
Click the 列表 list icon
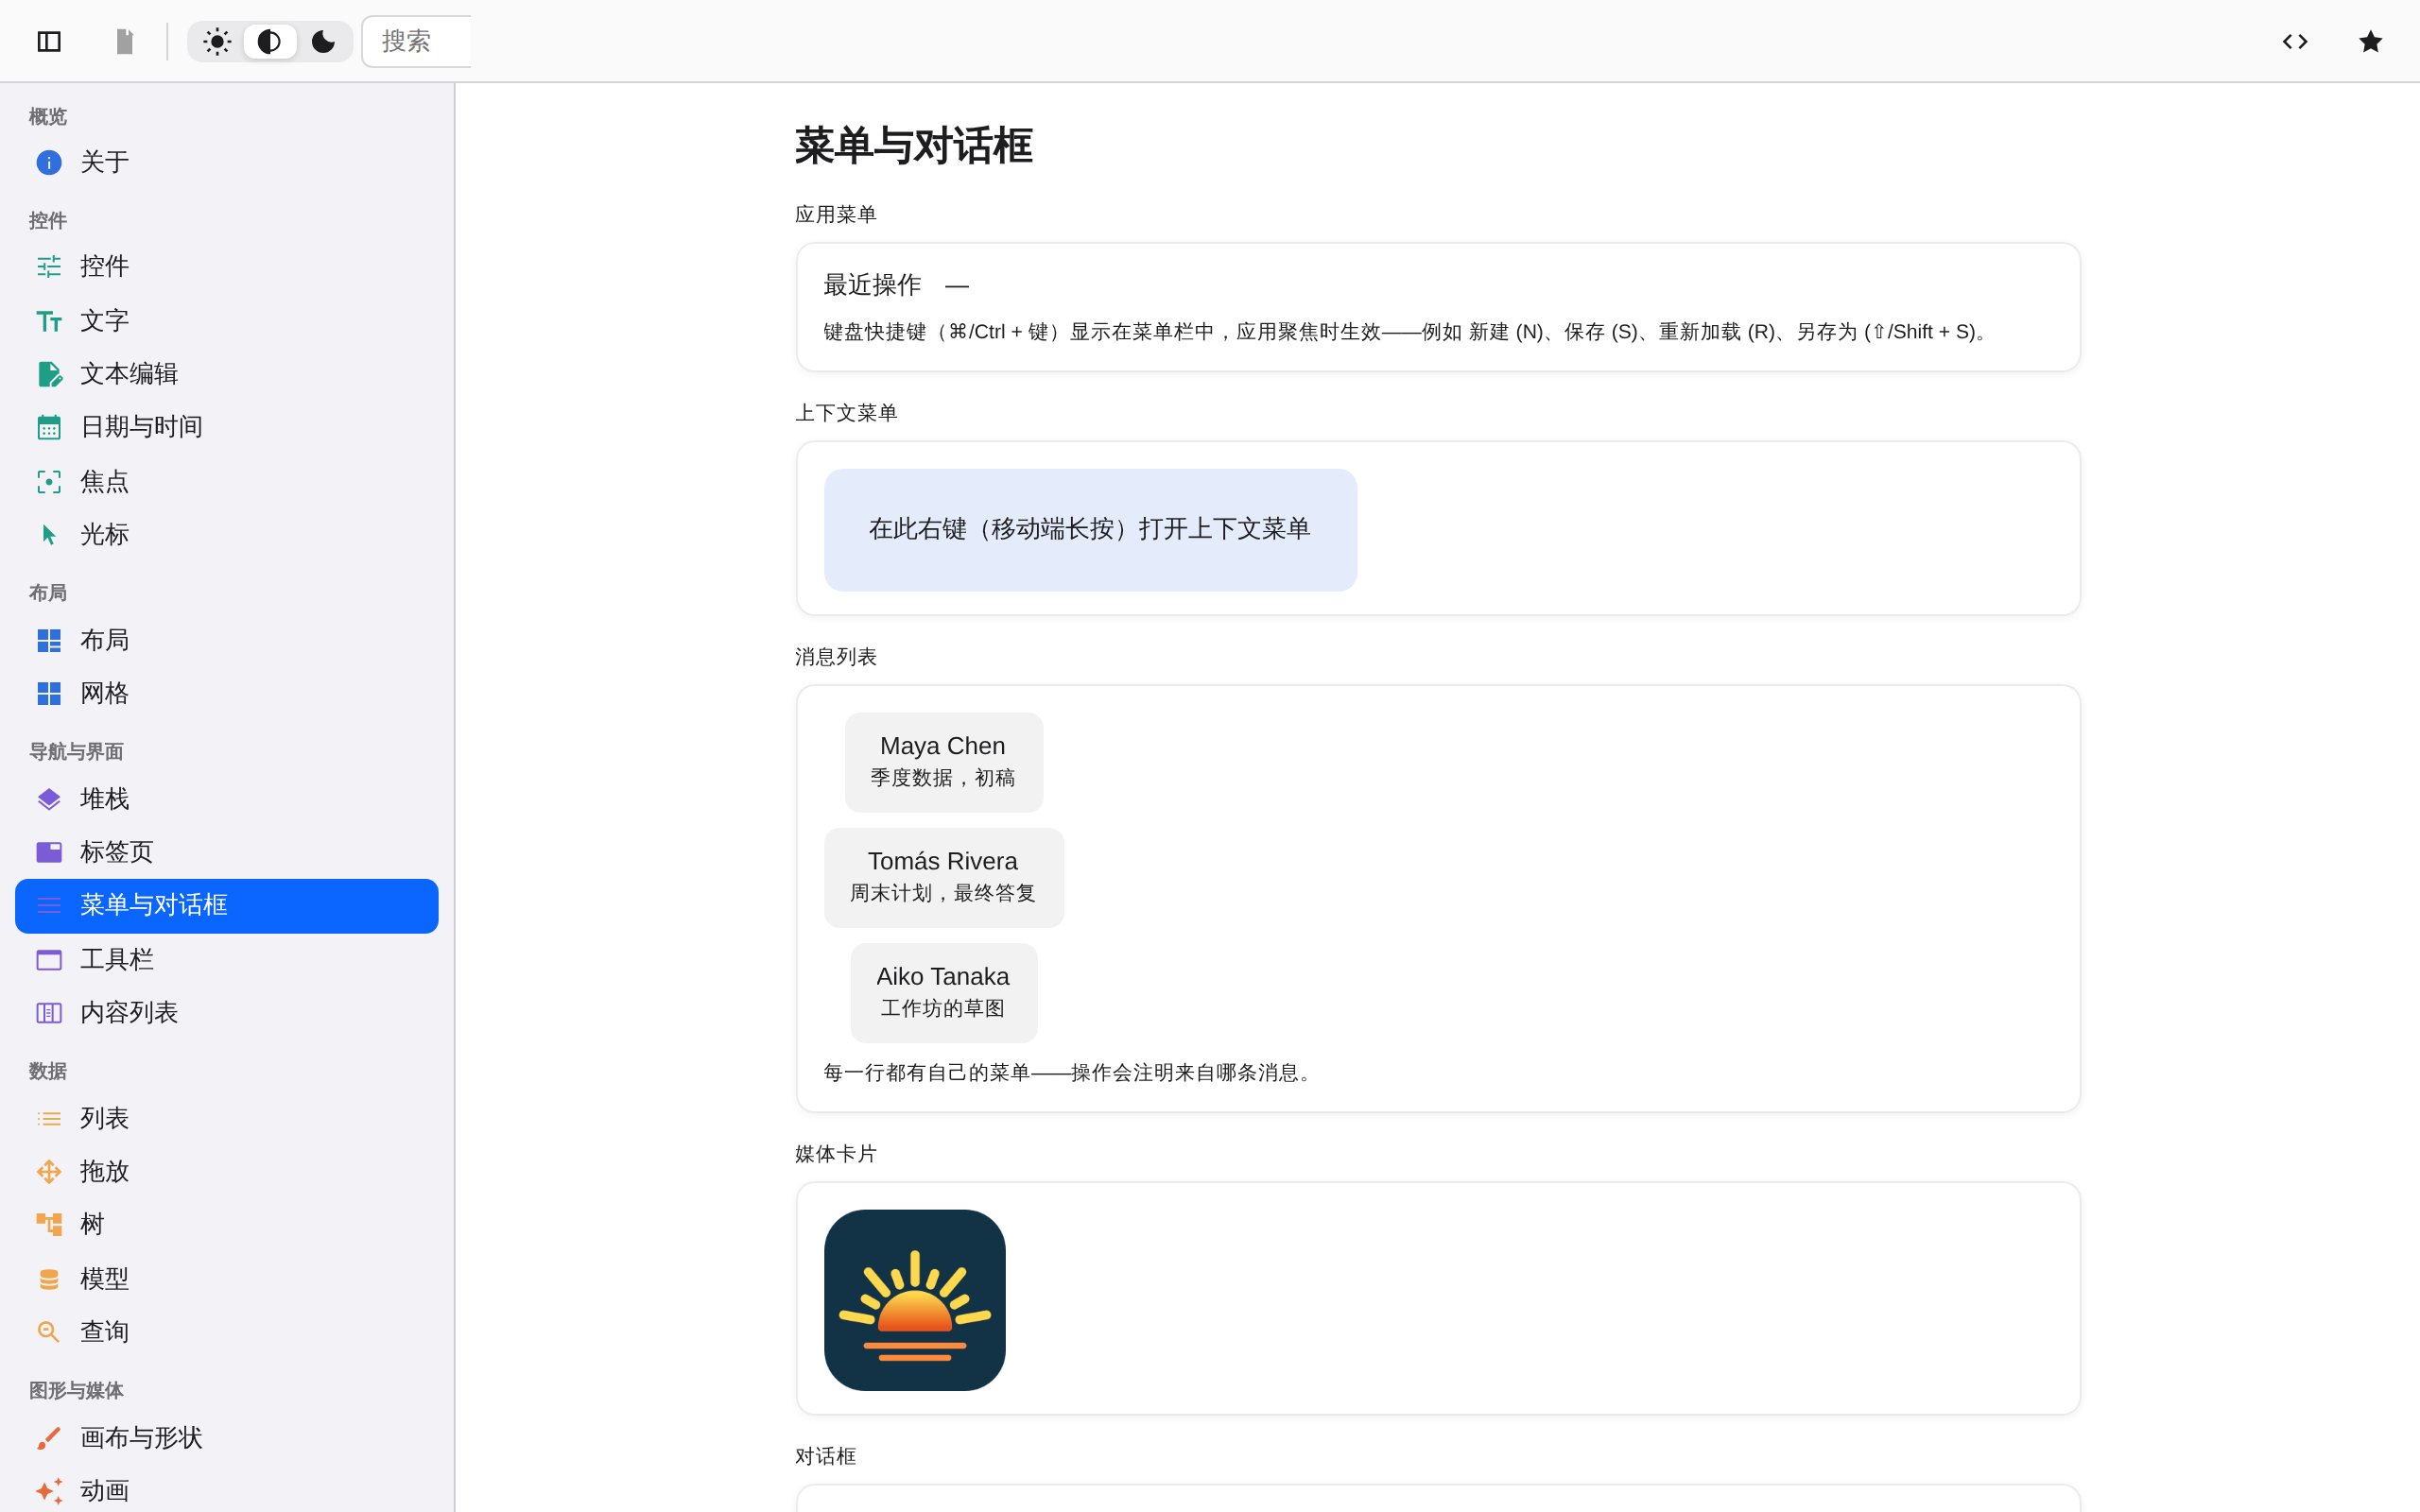pyautogui.click(x=49, y=1118)
